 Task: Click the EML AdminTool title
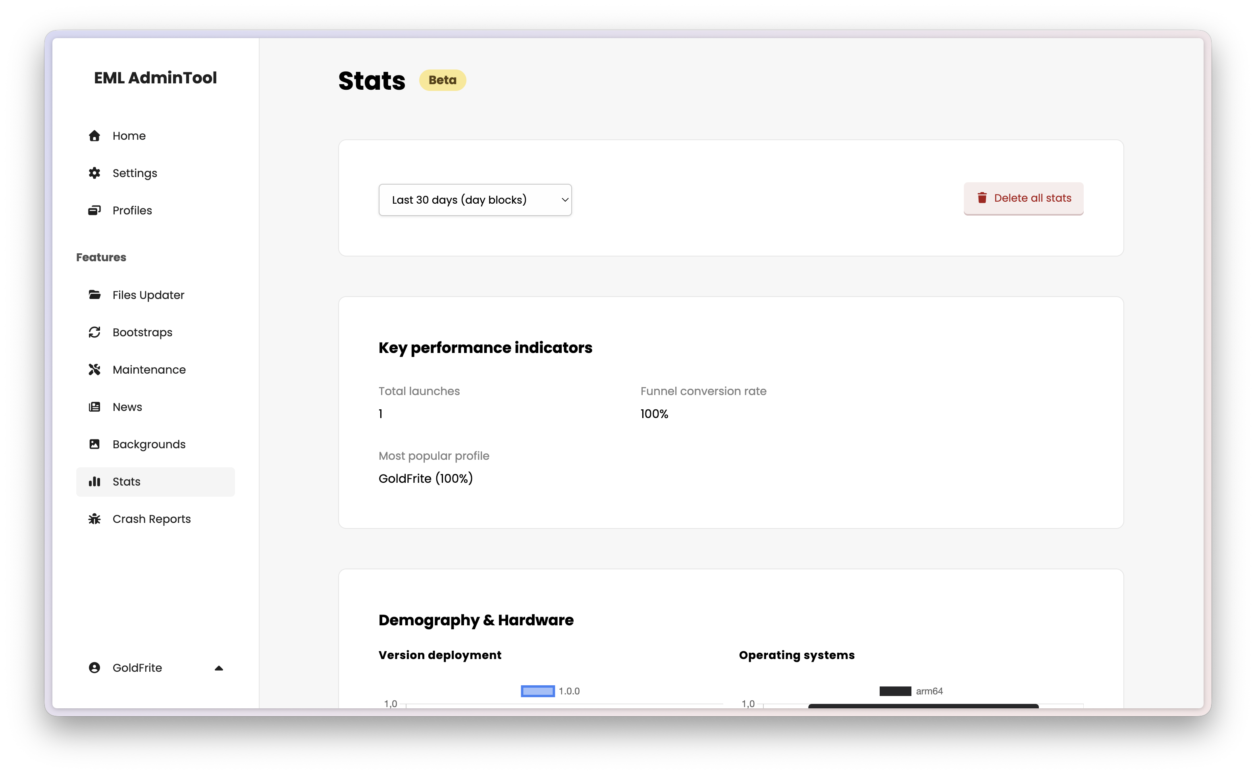click(155, 78)
